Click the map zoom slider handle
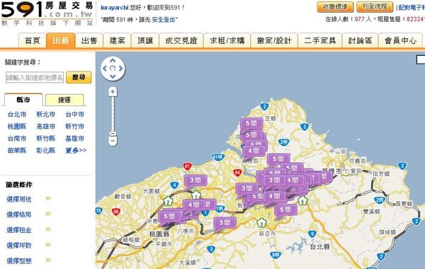 tap(113, 134)
